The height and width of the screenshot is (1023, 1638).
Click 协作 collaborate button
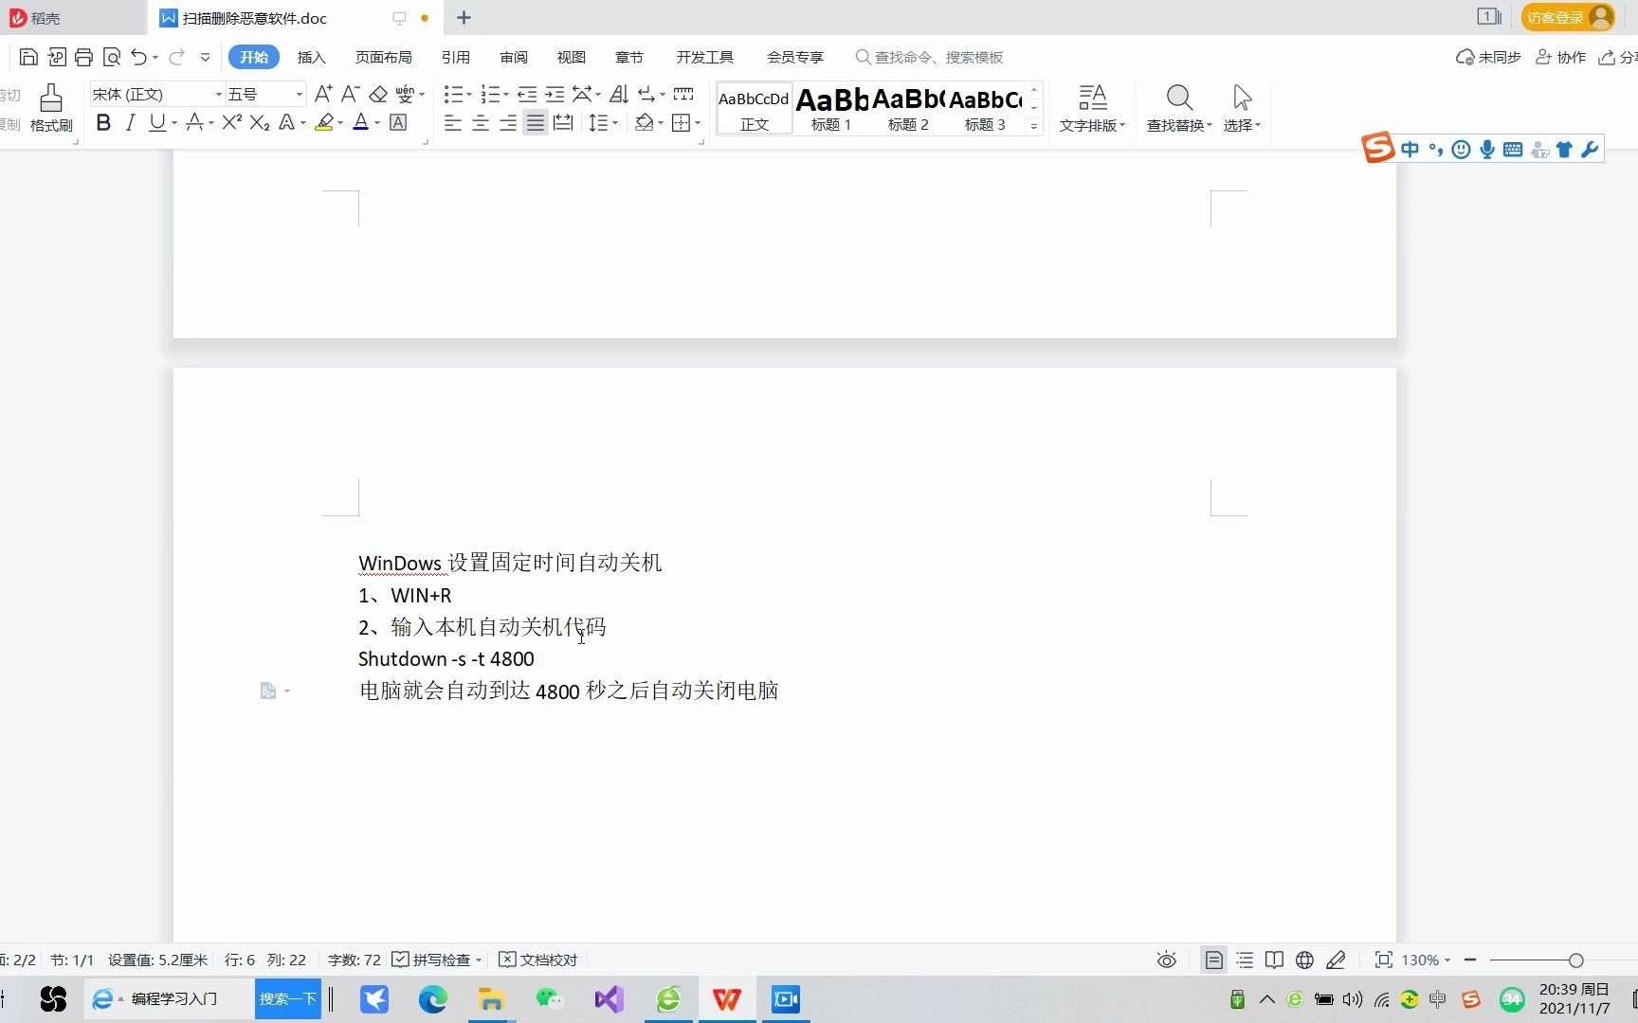coord(1560,57)
